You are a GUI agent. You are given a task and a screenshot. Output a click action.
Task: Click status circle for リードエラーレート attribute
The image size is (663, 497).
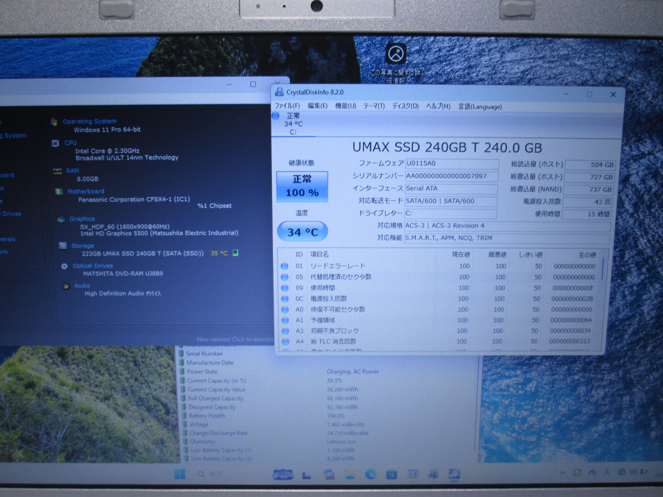pyautogui.click(x=285, y=266)
